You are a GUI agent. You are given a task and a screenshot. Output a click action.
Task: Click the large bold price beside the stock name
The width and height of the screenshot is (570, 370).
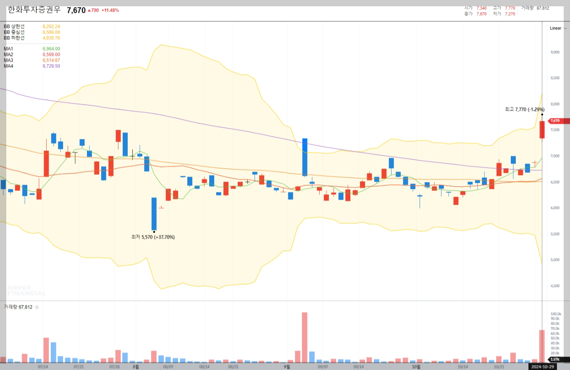coord(76,10)
